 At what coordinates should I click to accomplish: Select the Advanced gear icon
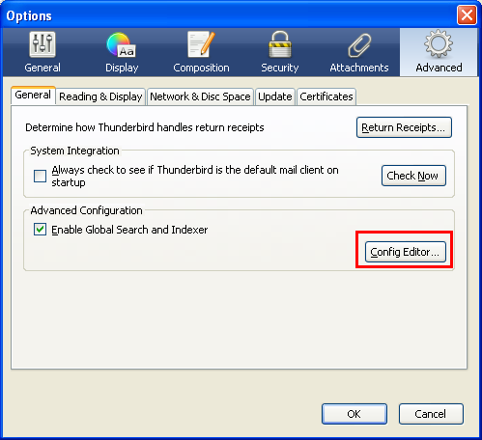pos(439,43)
